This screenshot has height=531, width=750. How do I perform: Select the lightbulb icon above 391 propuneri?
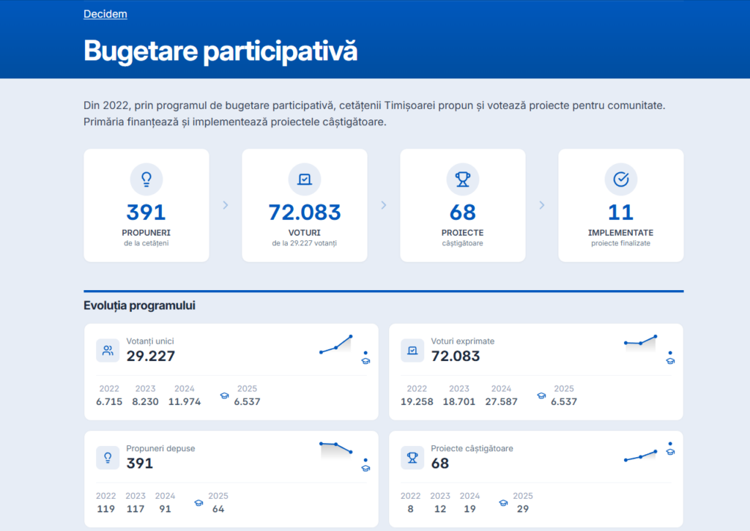(x=146, y=179)
